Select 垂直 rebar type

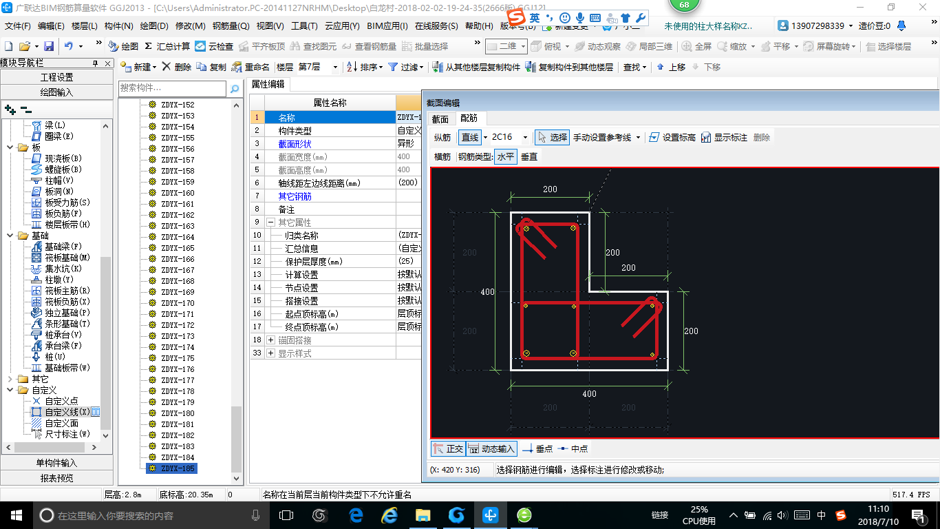[529, 156]
